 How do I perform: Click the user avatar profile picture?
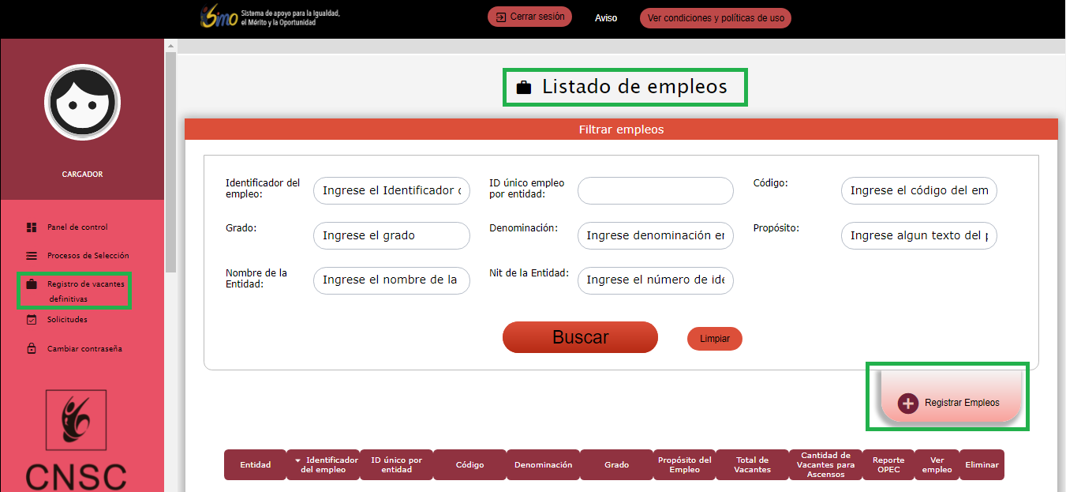[x=82, y=103]
